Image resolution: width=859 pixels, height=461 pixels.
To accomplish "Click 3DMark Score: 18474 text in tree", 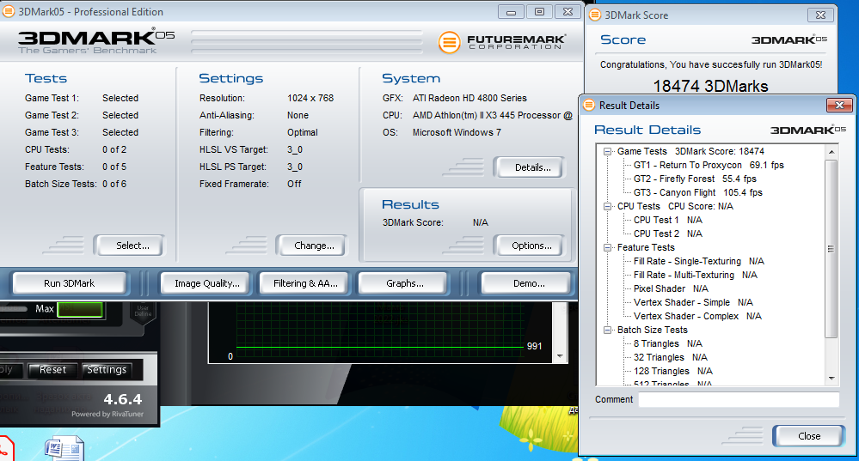I will click(x=720, y=151).
